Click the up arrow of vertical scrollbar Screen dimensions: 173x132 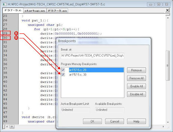tap(168, 18)
